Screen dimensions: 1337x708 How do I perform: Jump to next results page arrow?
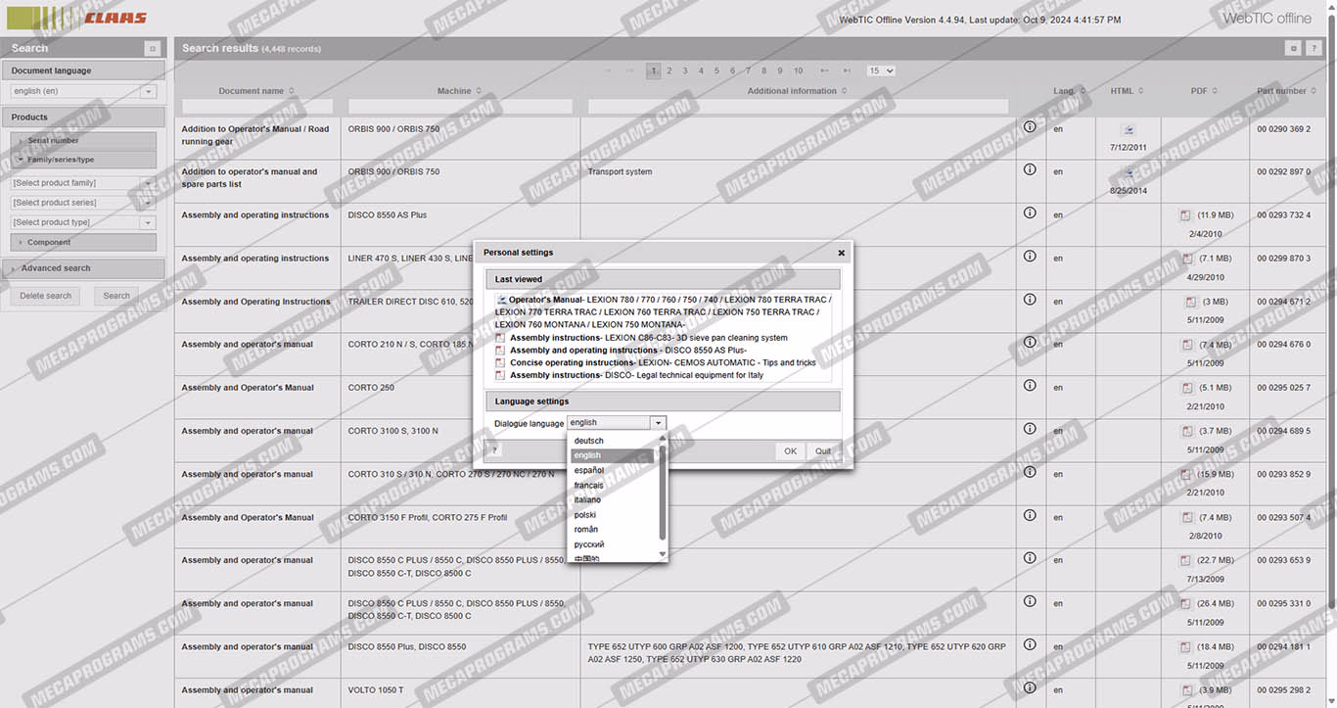point(824,71)
